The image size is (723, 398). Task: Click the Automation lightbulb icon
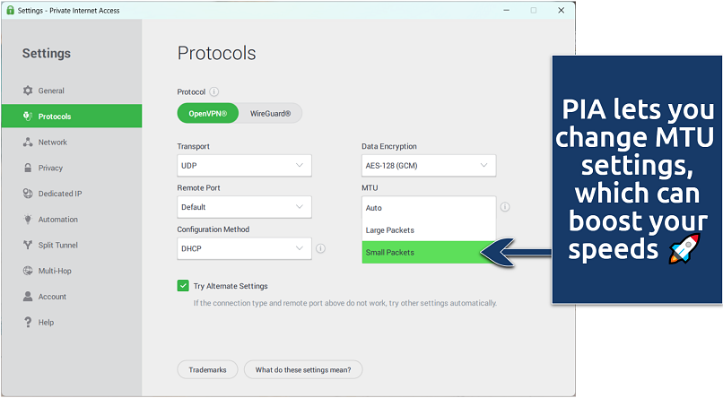[x=28, y=220]
